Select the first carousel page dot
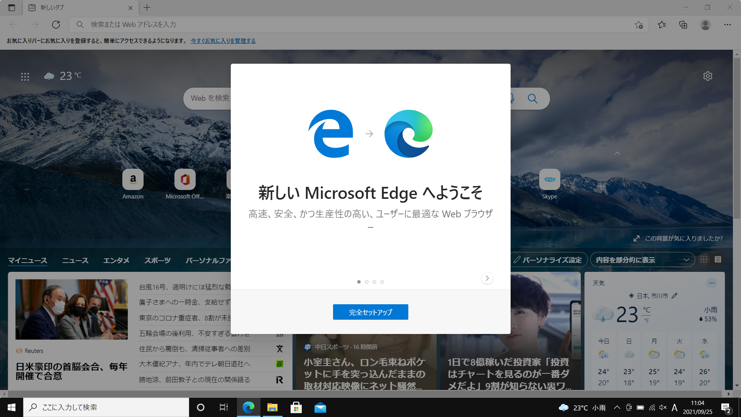 click(x=359, y=282)
